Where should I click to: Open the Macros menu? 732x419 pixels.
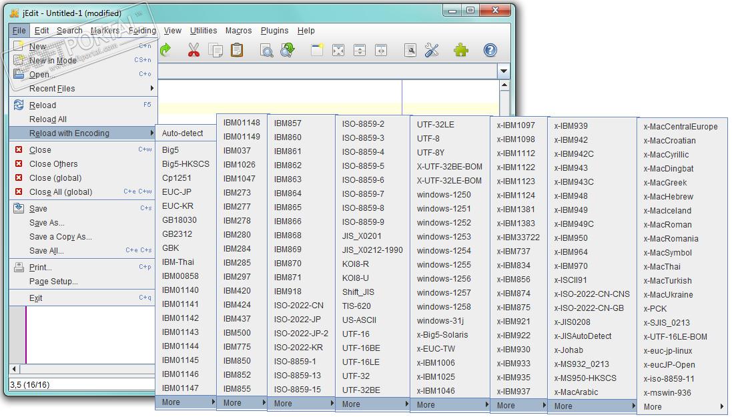click(239, 30)
